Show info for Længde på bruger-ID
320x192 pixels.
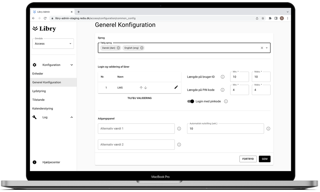coord(223,77)
